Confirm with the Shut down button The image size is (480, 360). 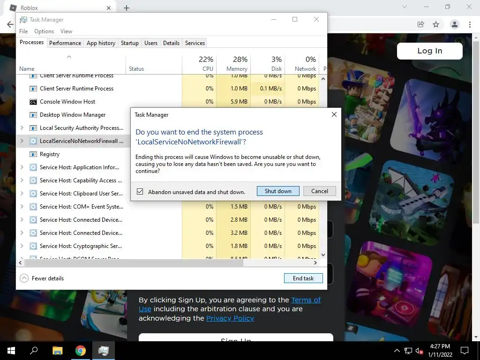point(278,191)
